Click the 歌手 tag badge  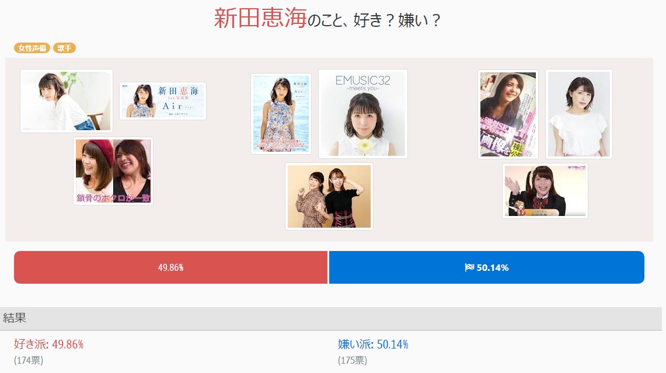[64, 48]
